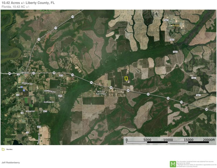Click the Prison area label
The height and width of the screenshot is (168, 217).
pos(176,26)
